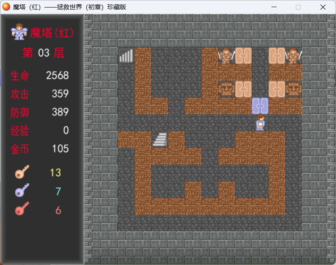Screen dimensions: 336x265
Task: Click the 防御 label
Action: pos(20,112)
